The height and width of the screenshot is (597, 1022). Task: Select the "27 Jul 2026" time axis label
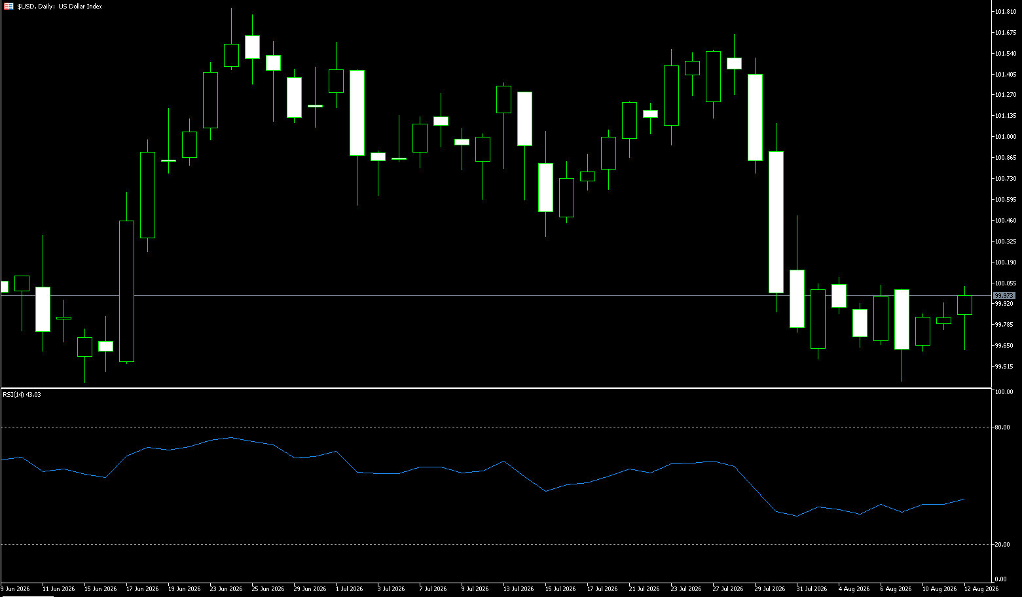click(727, 589)
